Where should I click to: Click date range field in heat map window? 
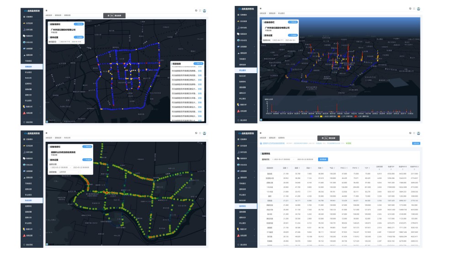click(x=70, y=167)
